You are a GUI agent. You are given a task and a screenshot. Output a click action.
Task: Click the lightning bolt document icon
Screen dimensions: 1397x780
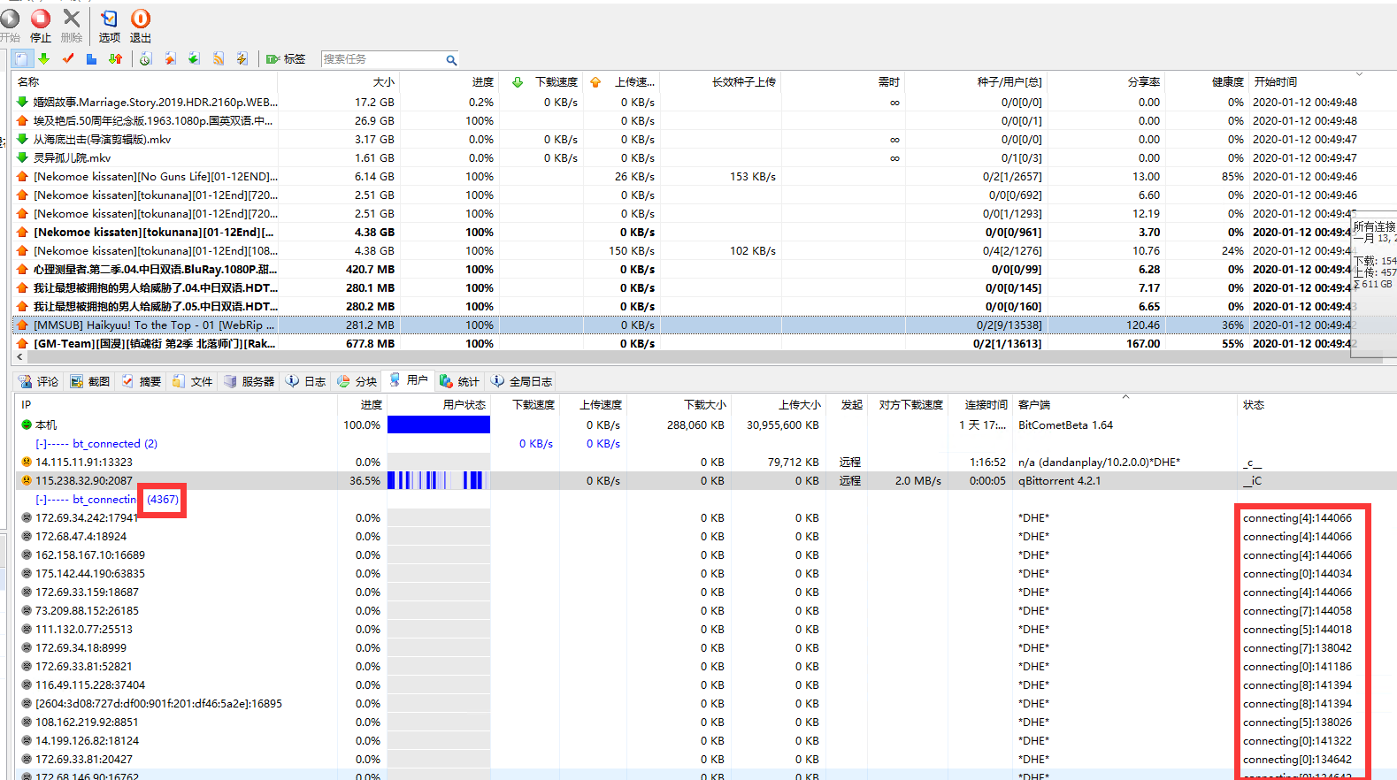[x=242, y=59]
